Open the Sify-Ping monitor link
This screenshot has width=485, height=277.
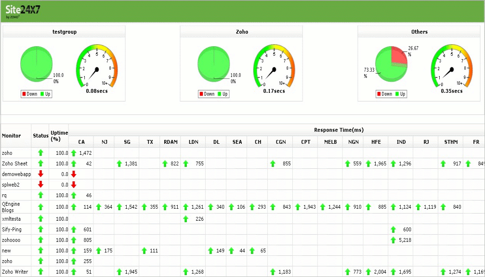click(12, 229)
